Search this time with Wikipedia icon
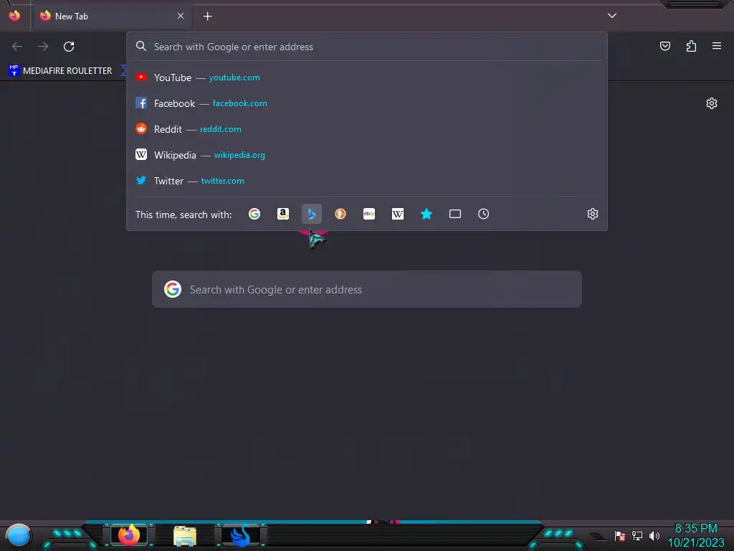This screenshot has width=734, height=551. pos(397,214)
